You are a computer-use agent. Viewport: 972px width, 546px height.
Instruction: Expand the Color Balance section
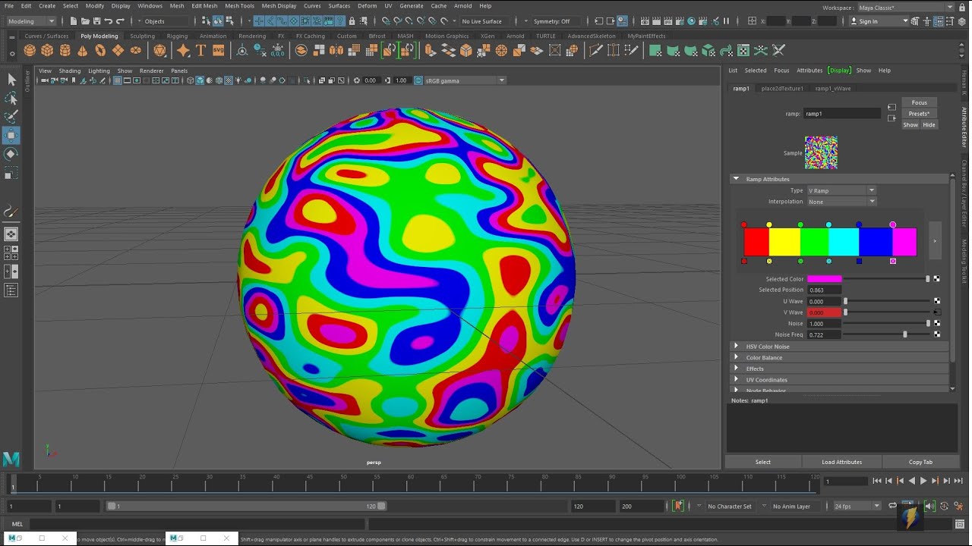pos(736,357)
